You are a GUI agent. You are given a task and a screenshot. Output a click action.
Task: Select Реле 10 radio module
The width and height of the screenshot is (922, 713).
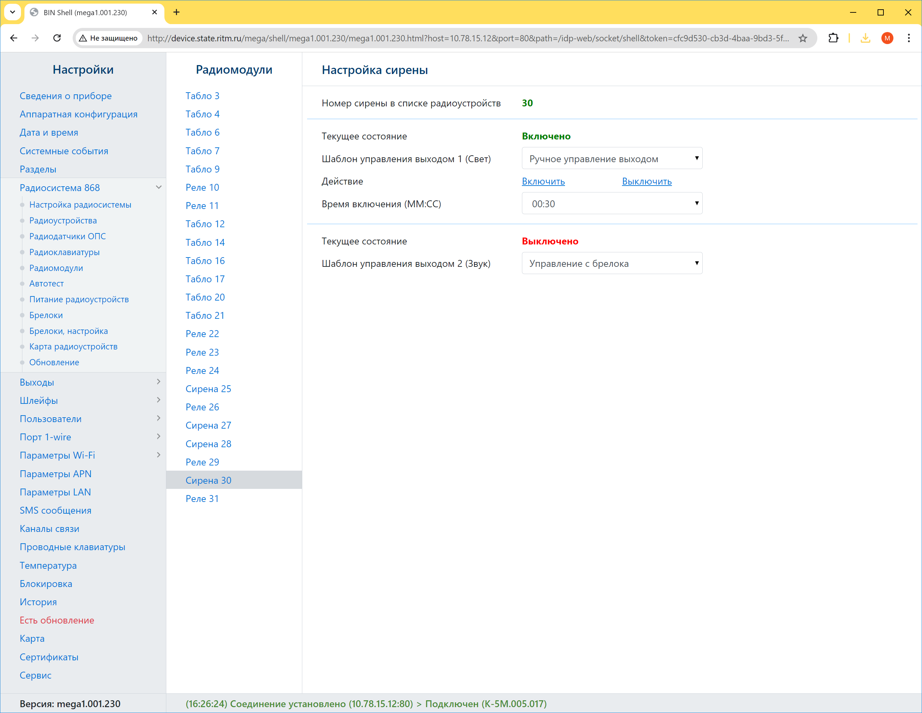coord(202,187)
